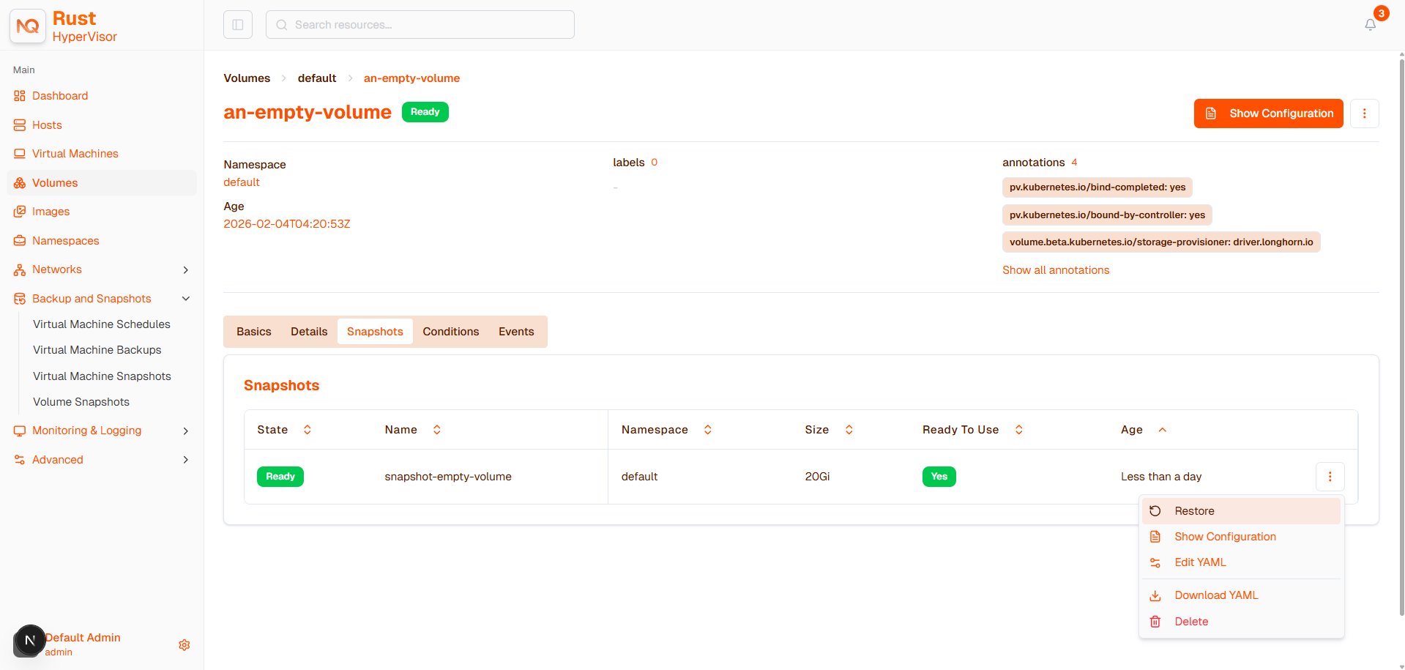Click the Download YAML arrow icon
The image size is (1405, 670).
tap(1155, 595)
